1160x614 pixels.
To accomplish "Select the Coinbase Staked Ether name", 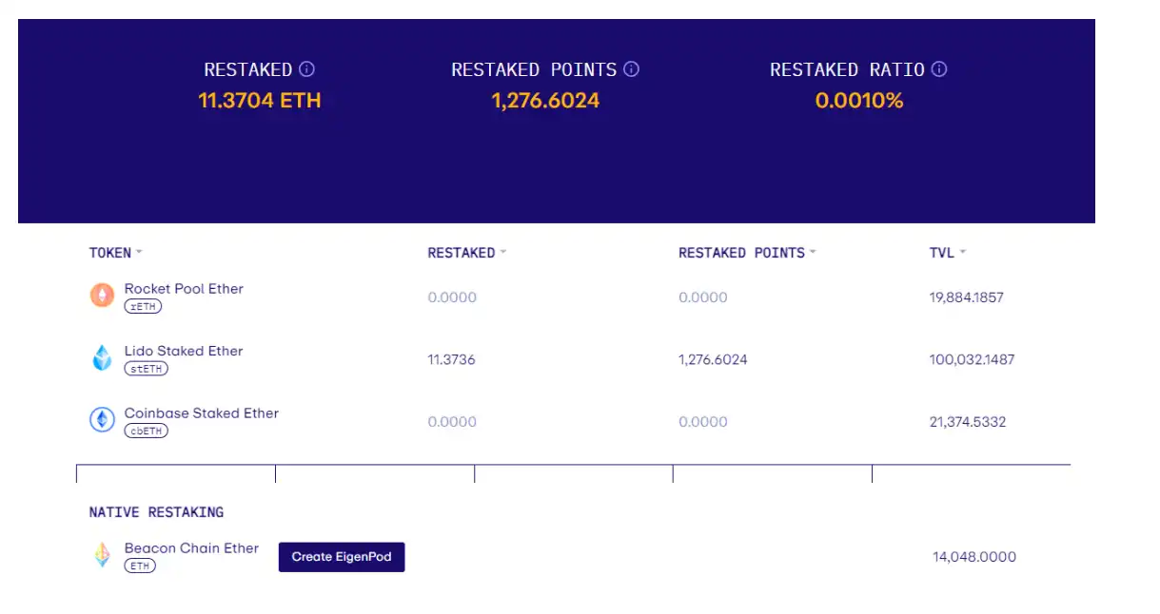I will 202,413.
